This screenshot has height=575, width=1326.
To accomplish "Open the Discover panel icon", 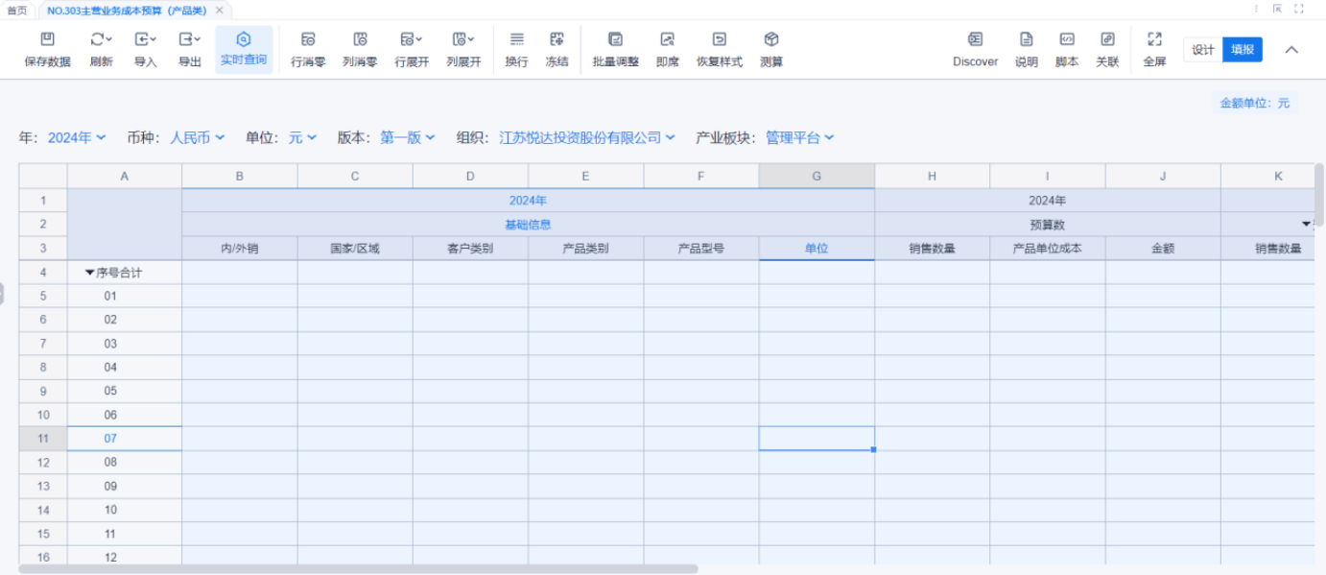I will click(975, 40).
